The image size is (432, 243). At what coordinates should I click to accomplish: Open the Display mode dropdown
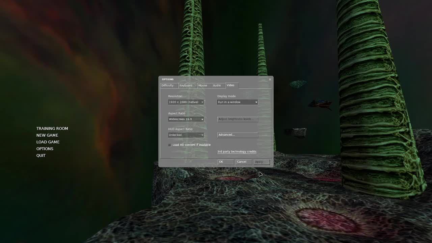[238, 102]
